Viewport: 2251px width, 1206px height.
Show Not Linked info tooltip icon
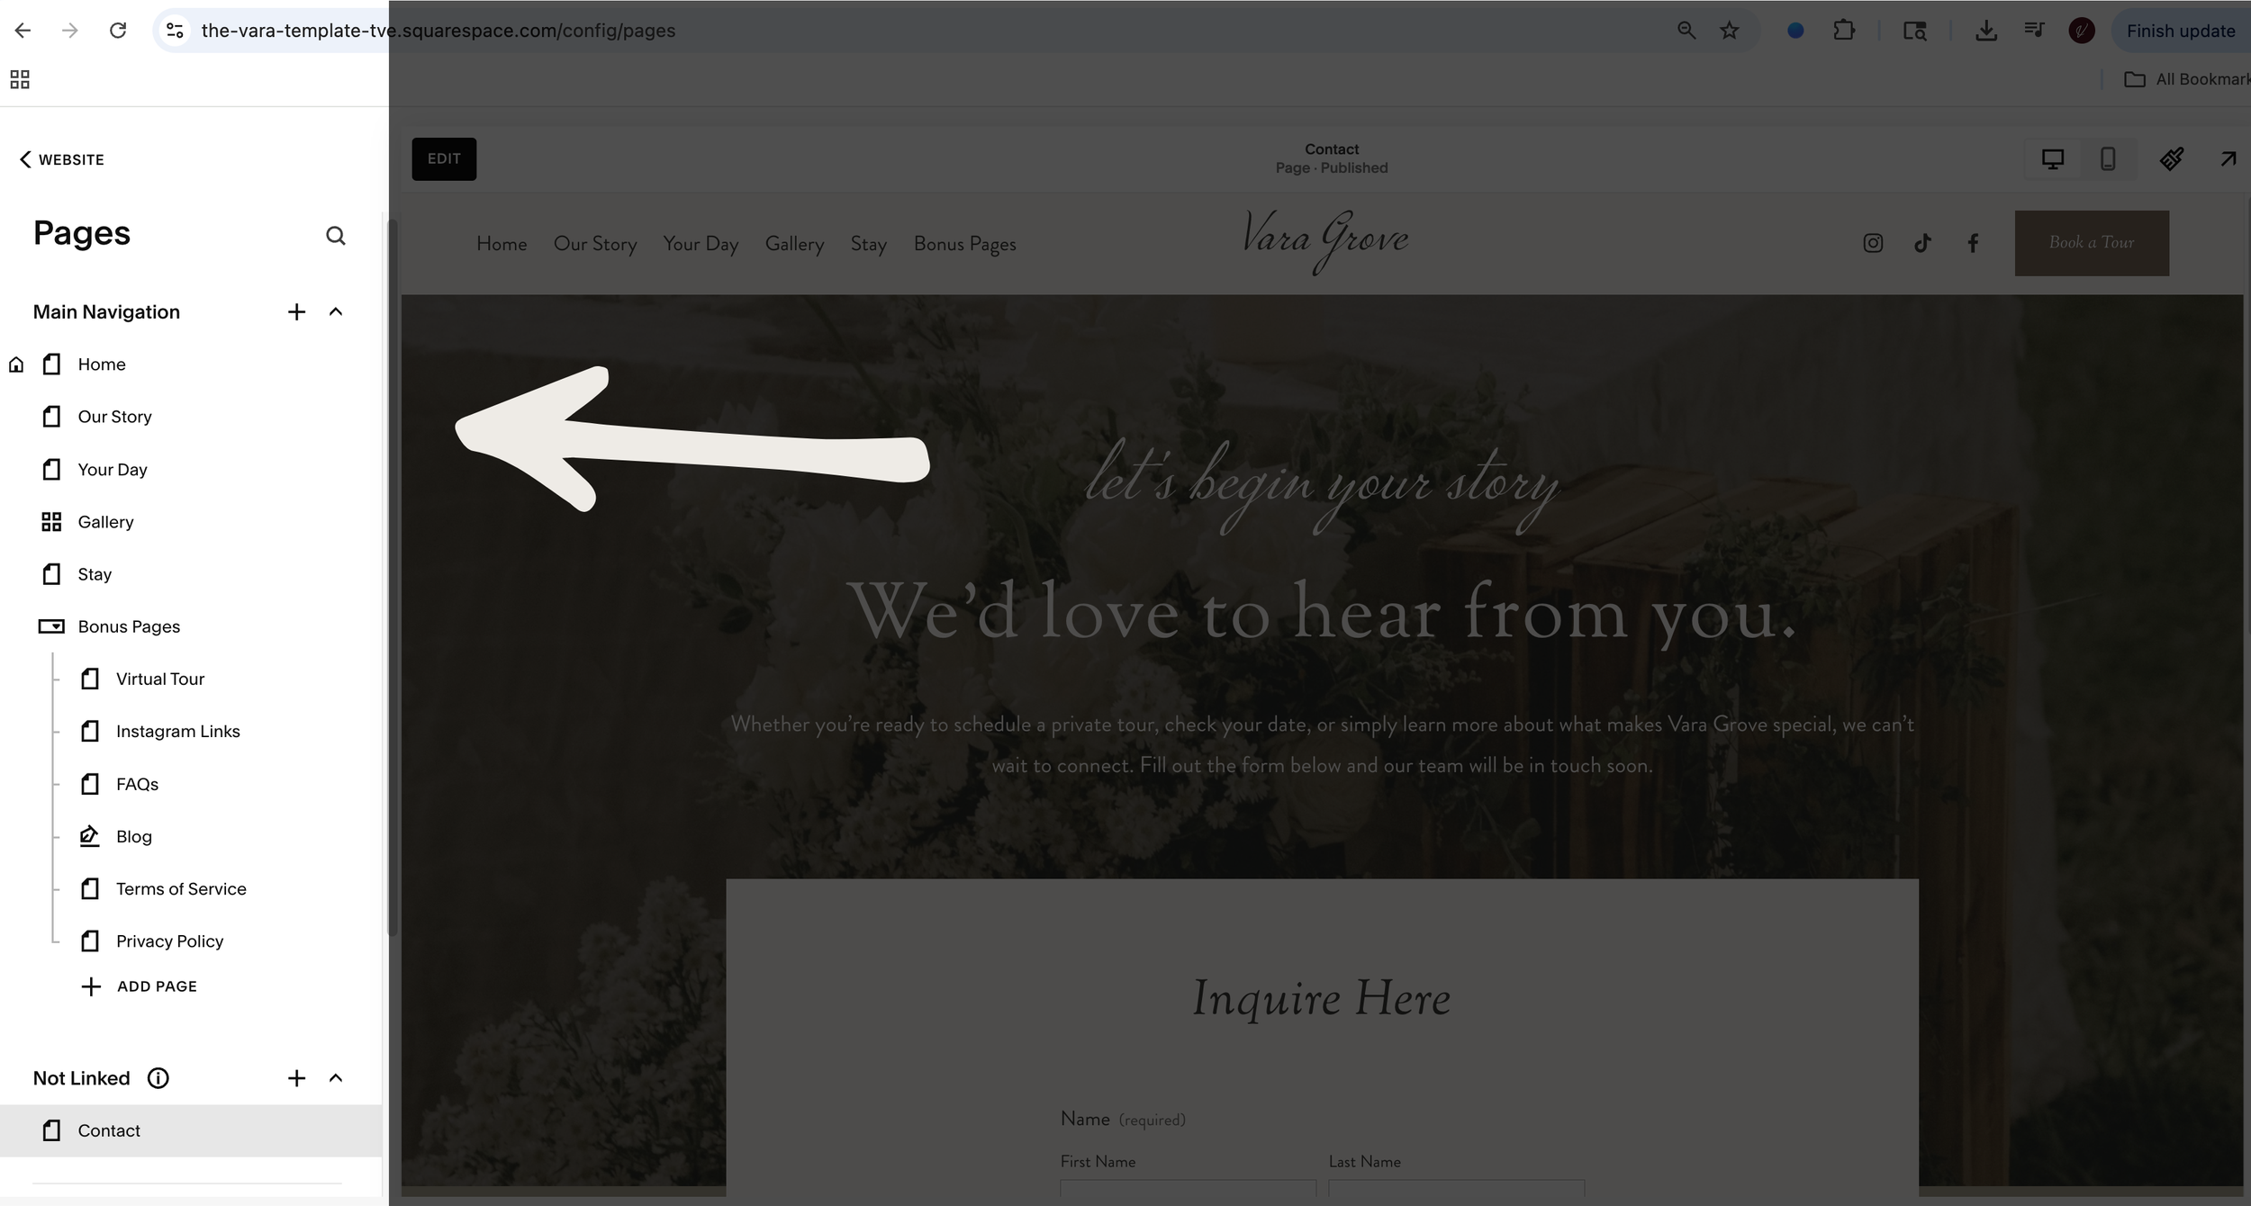(x=158, y=1078)
